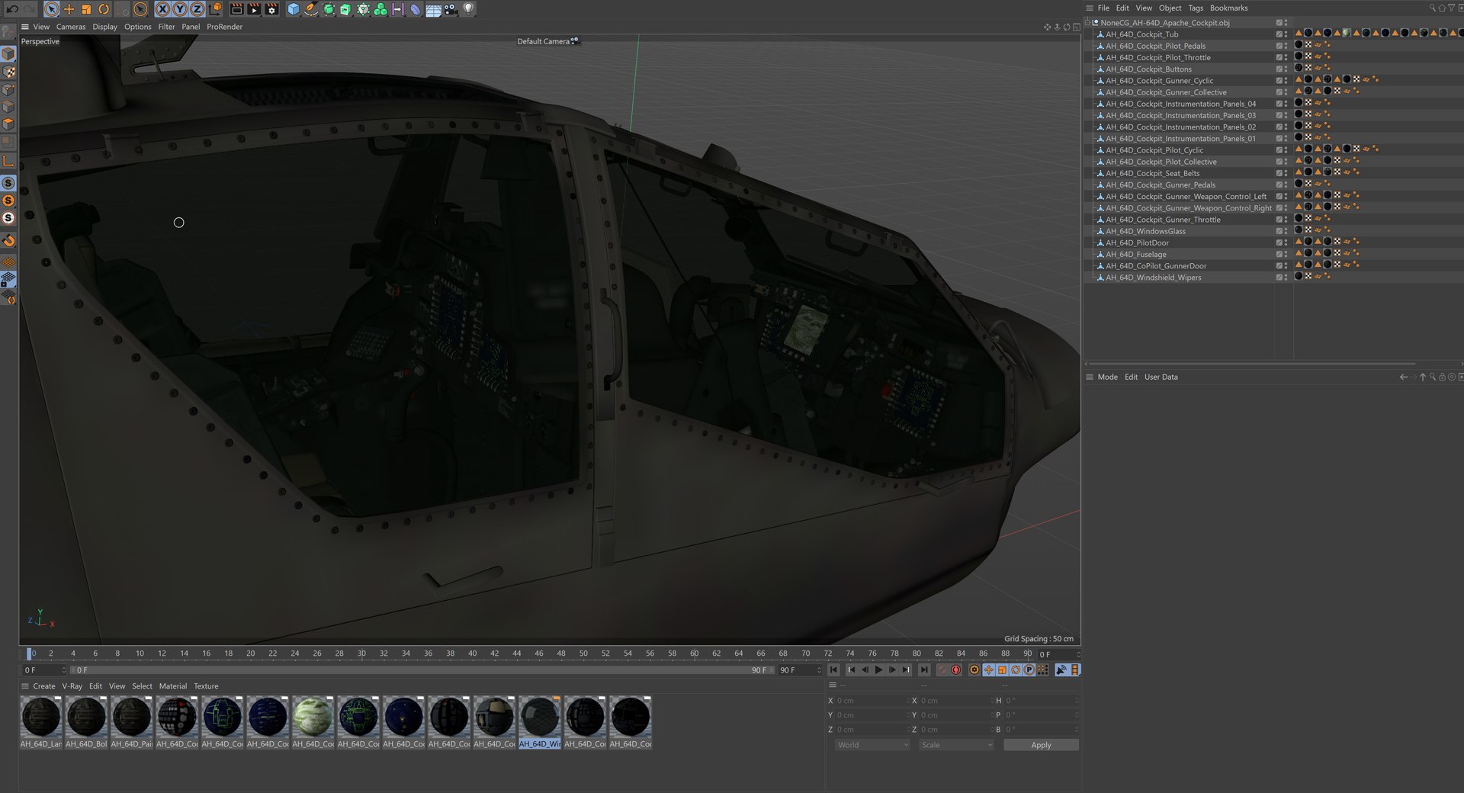
Task: Toggle the sound speaker icon in timeline
Action: (1061, 670)
